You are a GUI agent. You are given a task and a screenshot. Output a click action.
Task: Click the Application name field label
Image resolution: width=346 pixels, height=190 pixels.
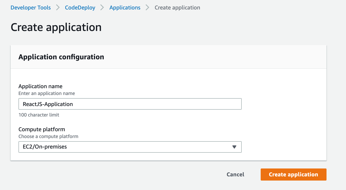click(x=40, y=86)
